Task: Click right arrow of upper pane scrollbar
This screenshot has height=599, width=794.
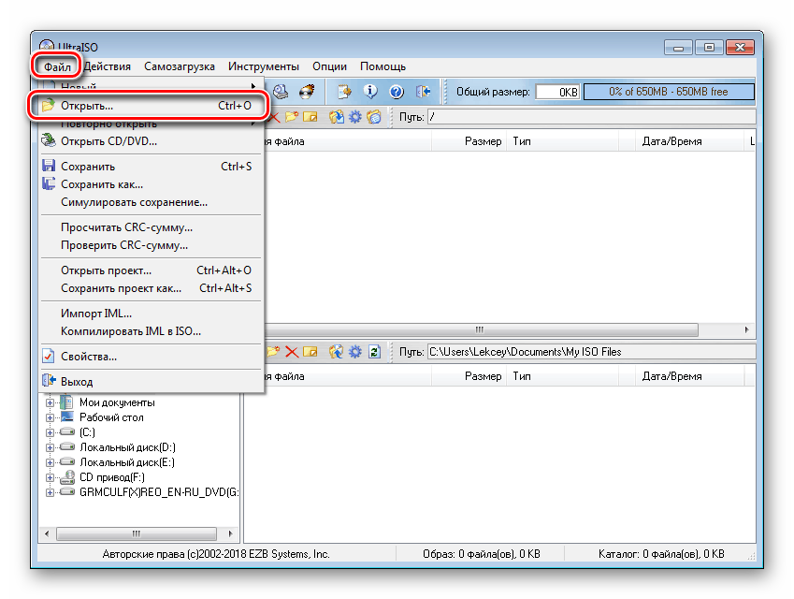Action: 747,329
